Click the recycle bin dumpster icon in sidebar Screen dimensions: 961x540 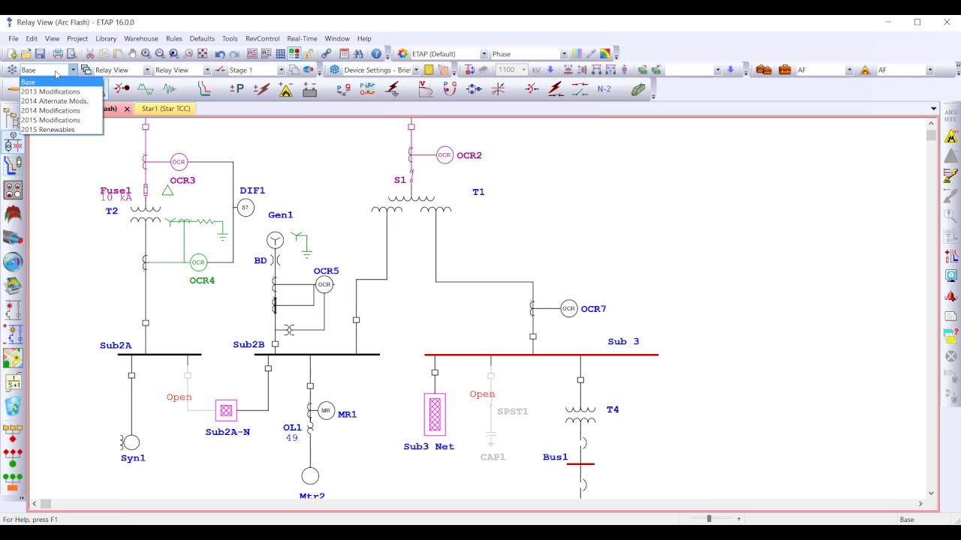(13, 407)
